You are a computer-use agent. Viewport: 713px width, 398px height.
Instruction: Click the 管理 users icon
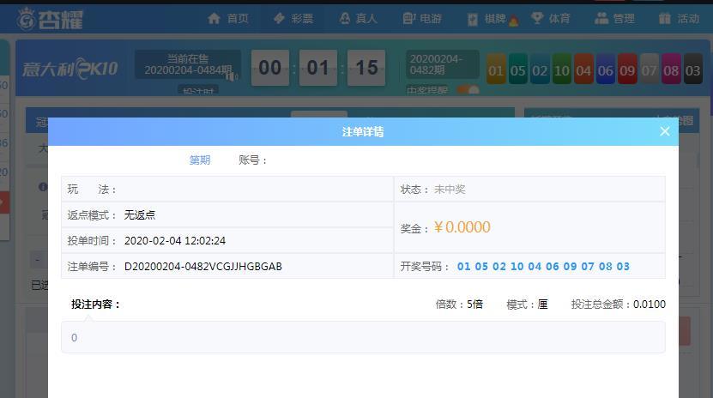[601, 18]
